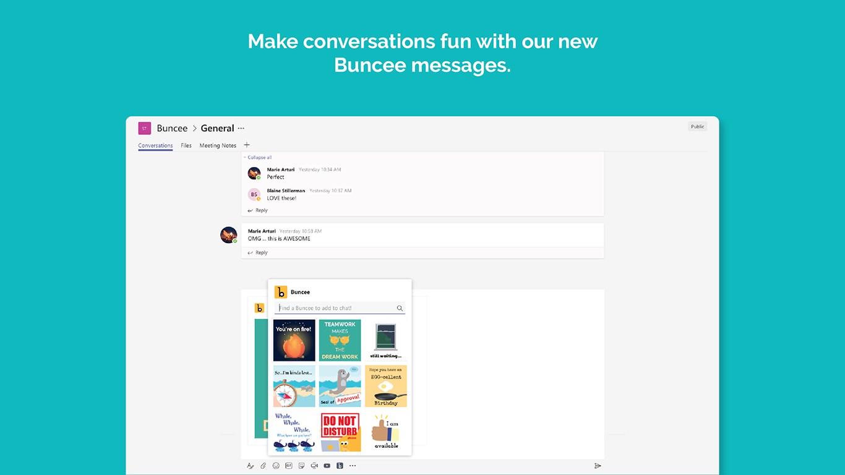Open the GIF picker icon

tap(289, 466)
